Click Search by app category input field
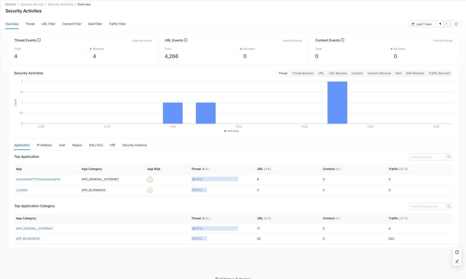 tap(427, 206)
